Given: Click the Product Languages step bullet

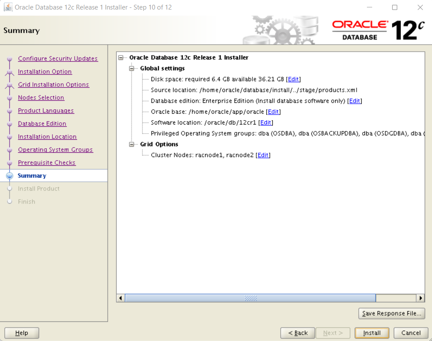Looking at the screenshot, I should (10, 111).
